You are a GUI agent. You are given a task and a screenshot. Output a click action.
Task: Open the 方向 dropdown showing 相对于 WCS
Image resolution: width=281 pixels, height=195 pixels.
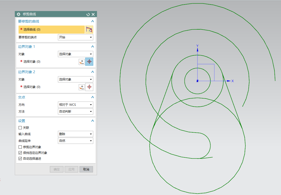pyautogui.click(x=75, y=105)
